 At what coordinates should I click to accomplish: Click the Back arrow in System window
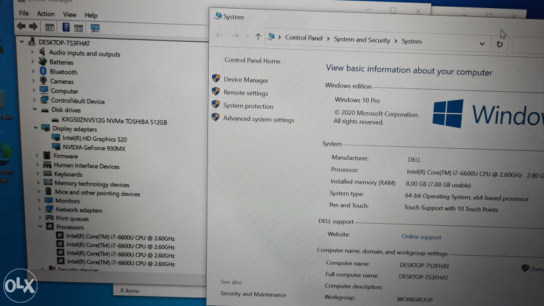[x=219, y=35]
